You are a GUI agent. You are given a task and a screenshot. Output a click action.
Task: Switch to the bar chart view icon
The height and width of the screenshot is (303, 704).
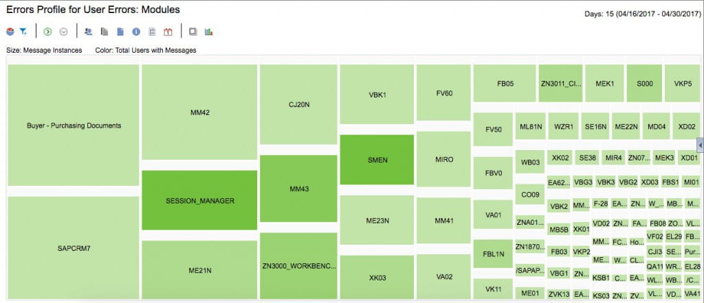click(209, 32)
